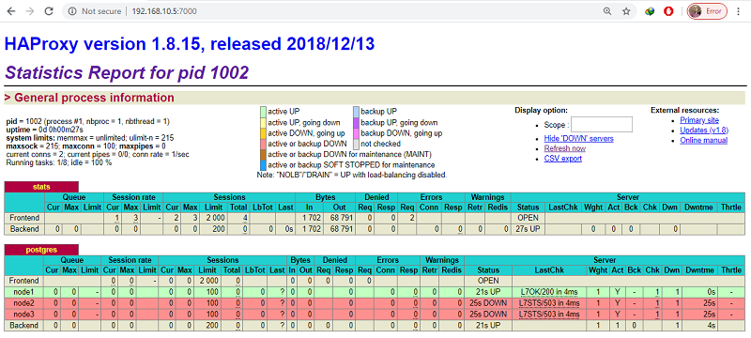Go back to the previous page
Viewport: 751px width, 338px height.
click(x=11, y=11)
